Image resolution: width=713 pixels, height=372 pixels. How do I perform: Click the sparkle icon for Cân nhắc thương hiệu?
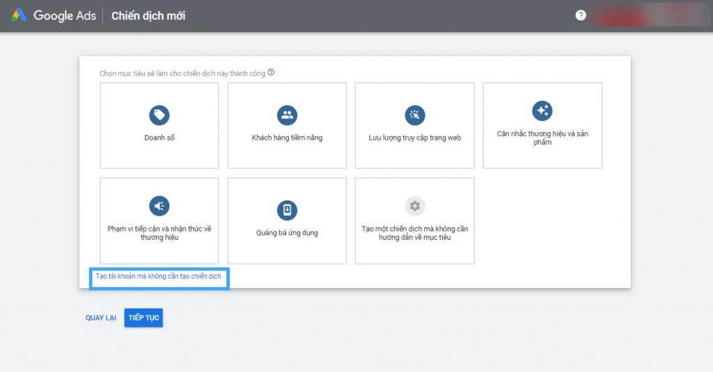tap(542, 111)
